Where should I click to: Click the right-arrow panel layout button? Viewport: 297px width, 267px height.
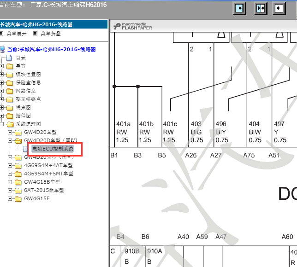tap(239, 8)
